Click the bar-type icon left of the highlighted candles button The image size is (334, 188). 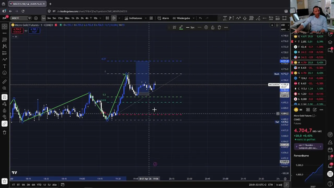(x=107, y=18)
